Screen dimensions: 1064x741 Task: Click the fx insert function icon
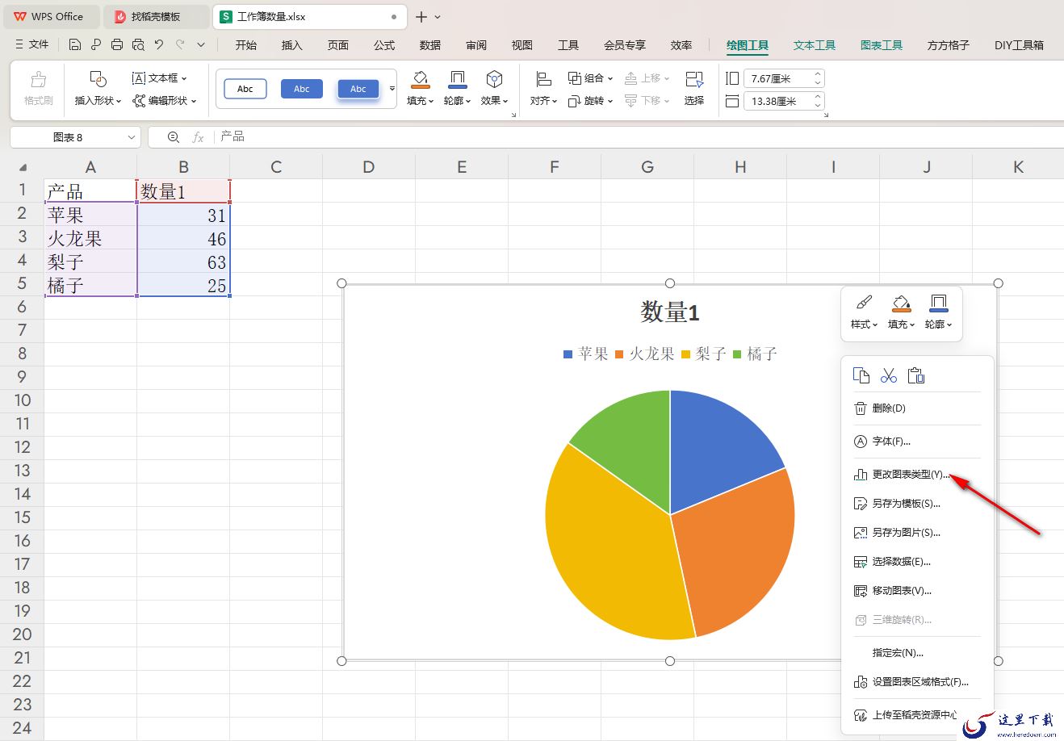click(198, 137)
